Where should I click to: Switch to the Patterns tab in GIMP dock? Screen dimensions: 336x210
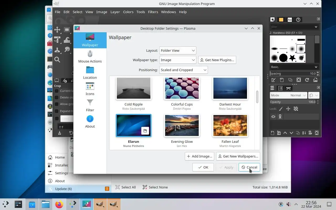coord(281,20)
